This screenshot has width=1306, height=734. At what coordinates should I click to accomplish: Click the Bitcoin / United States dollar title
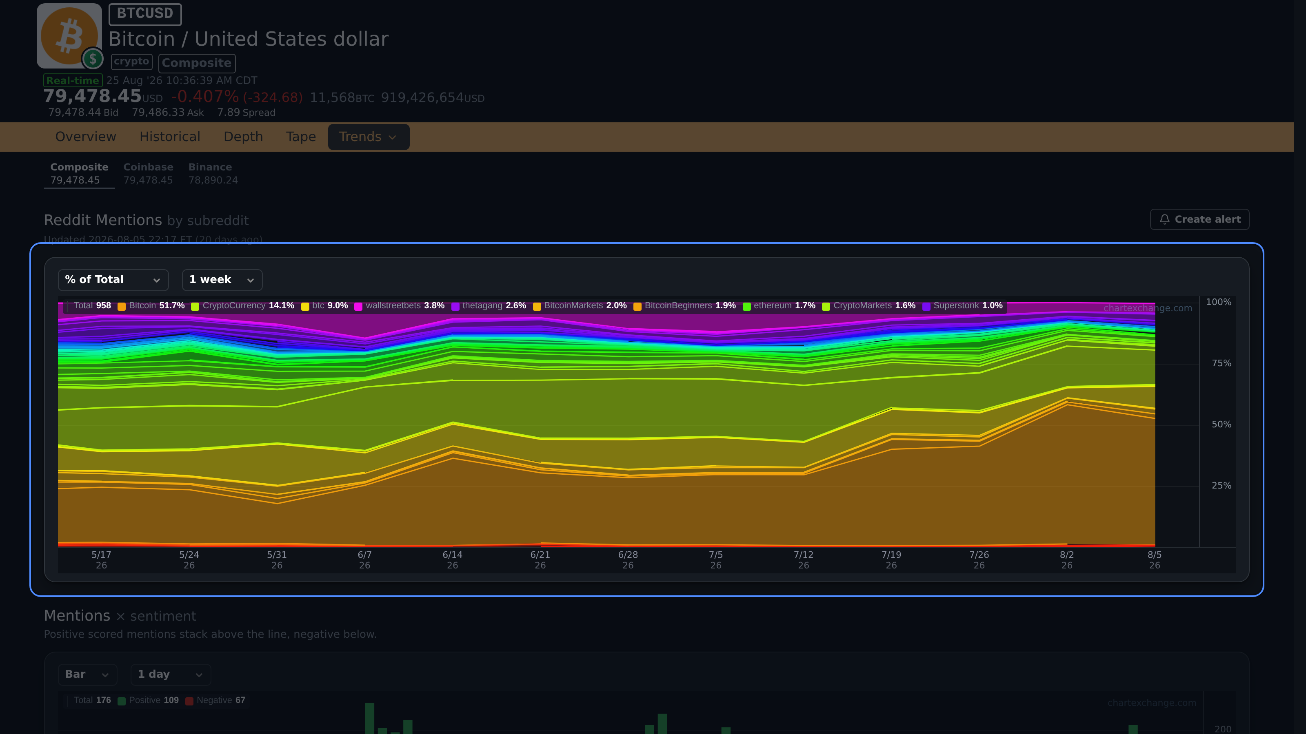249,39
